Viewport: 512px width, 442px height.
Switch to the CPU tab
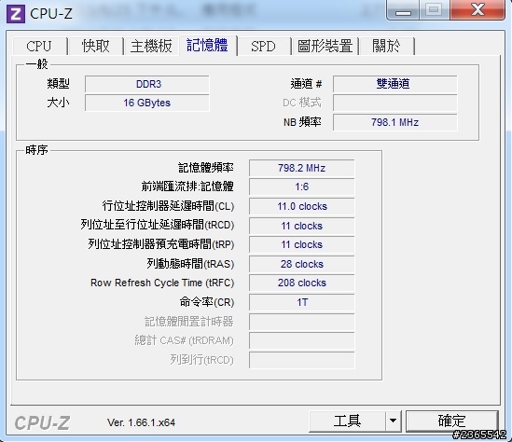(39, 46)
